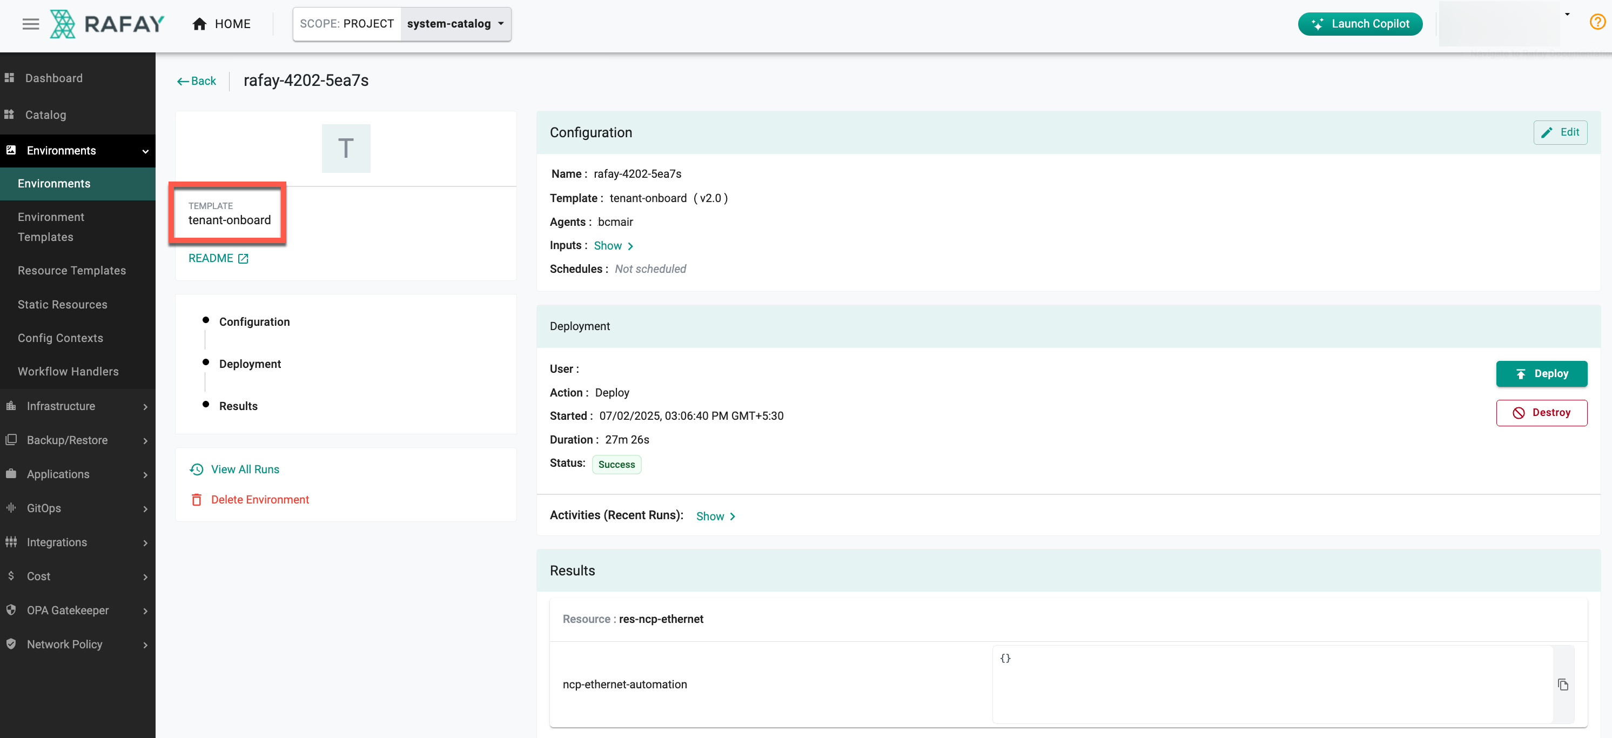Open the README link
1612x738 pixels.
[x=218, y=258]
